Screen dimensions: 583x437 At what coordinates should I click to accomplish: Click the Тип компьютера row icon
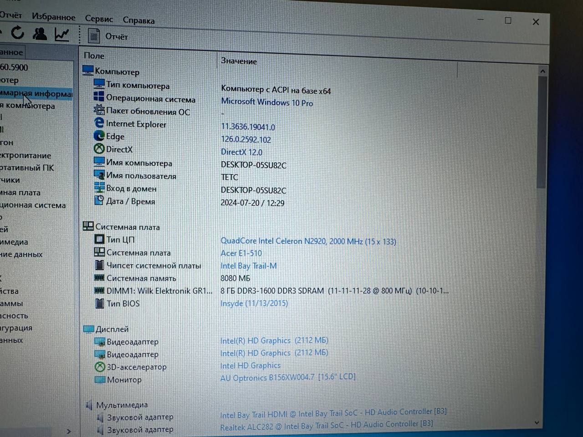click(x=99, y=84)
